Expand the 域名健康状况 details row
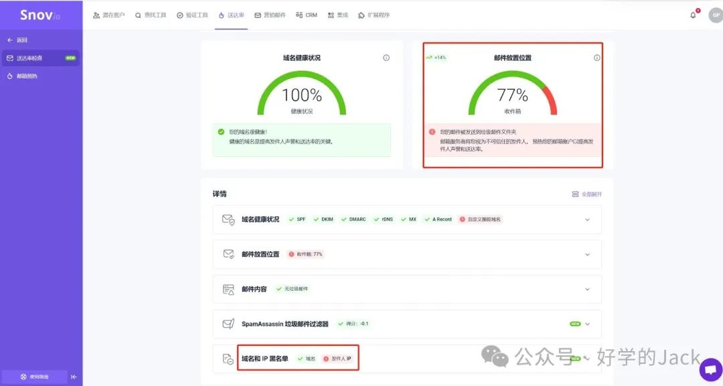The width and height of the screenshot is (723, 386). 407,219
